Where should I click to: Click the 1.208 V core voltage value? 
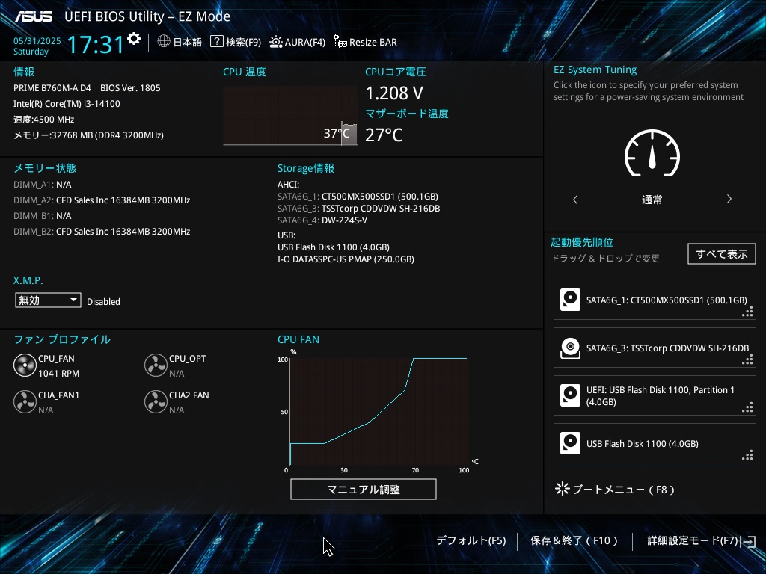(394, 93)
